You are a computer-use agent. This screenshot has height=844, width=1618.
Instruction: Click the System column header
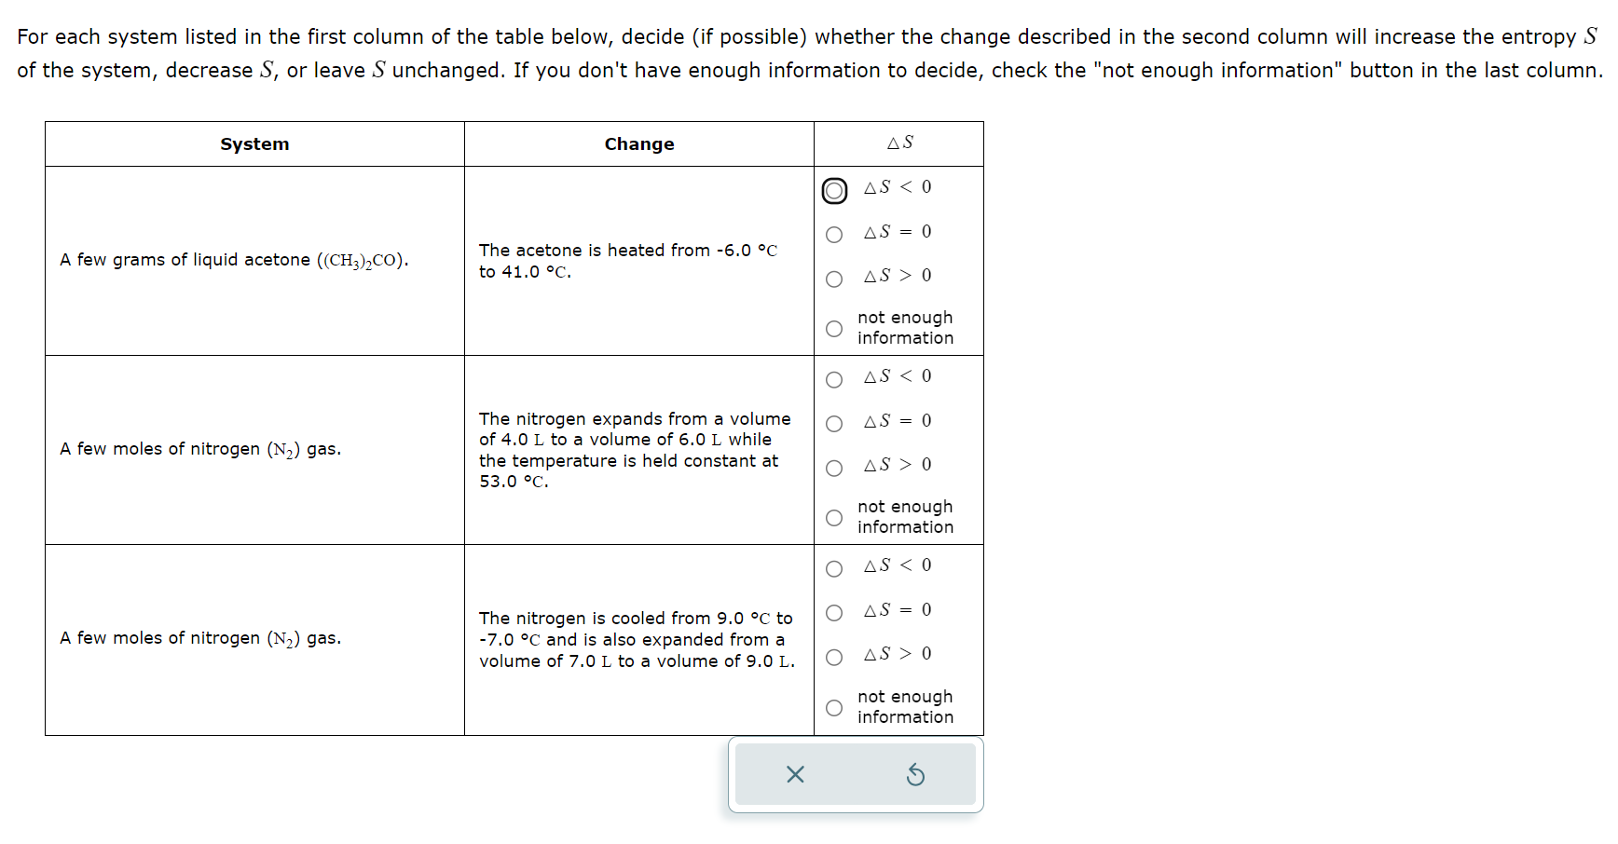(x=254, y=143)
